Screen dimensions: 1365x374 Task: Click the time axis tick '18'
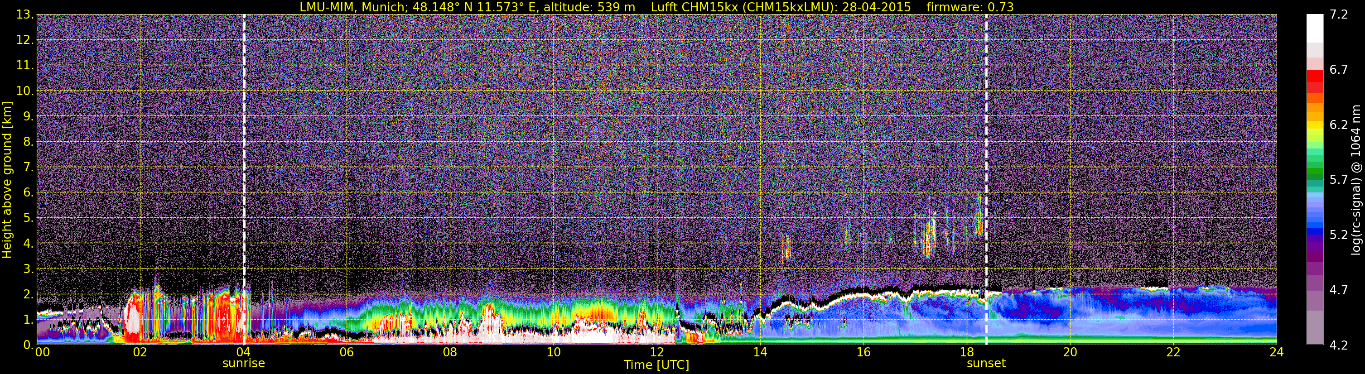[966, 352]
